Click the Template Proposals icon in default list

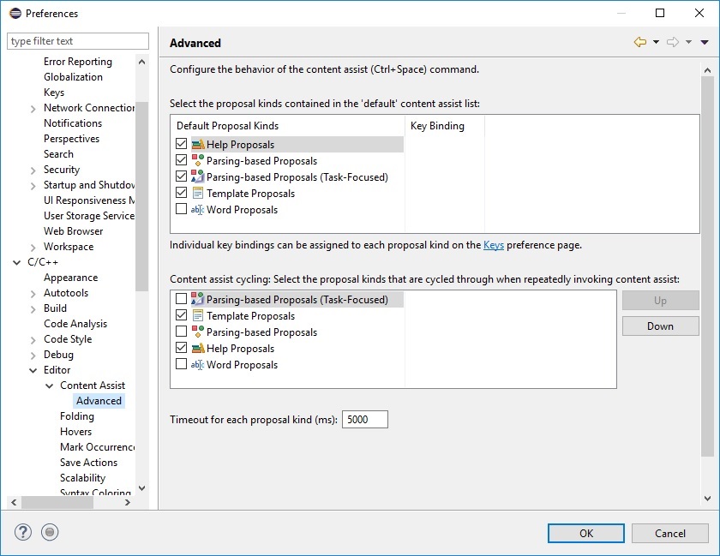[197, 194]
